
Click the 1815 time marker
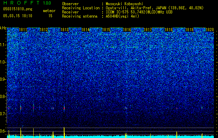click(106, 30)
